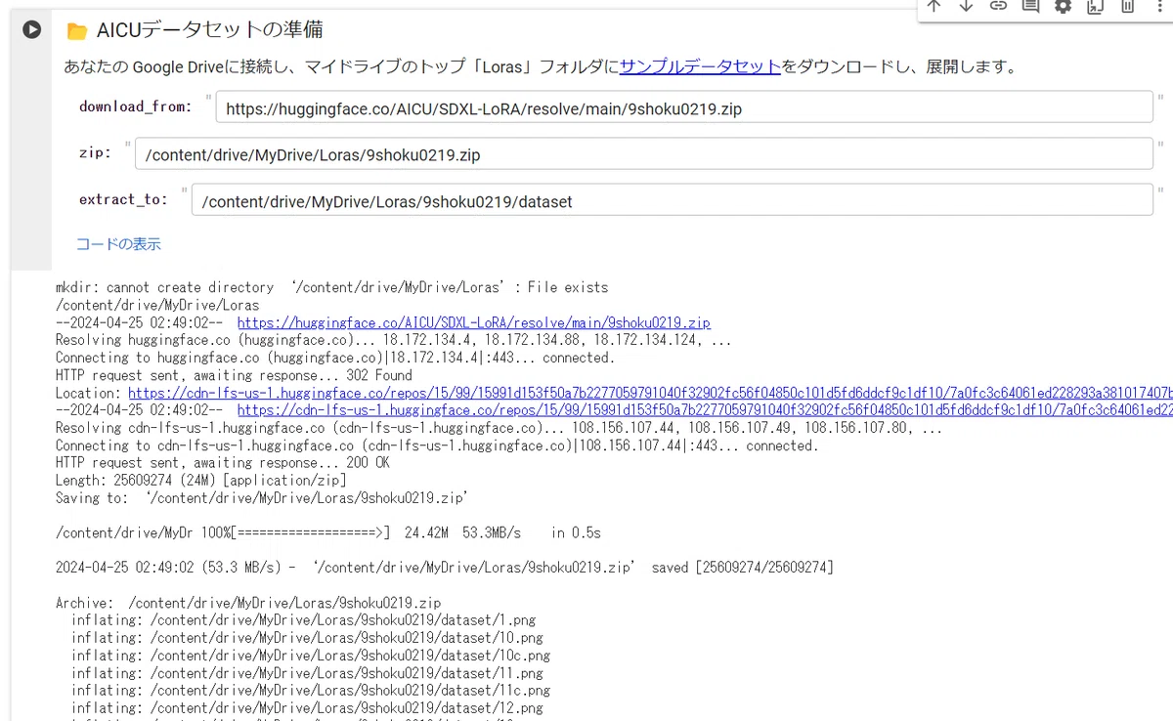Click the extract_to: label
The height and width of the screenshot is (721, 1173).
[x=123, y=198]
